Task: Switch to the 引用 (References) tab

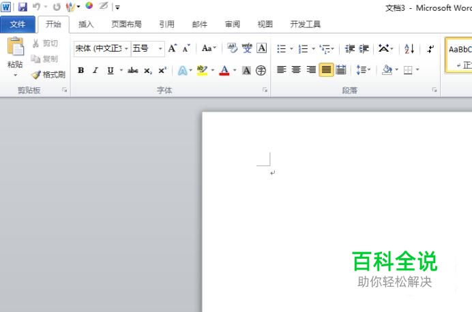Action: 166,24
